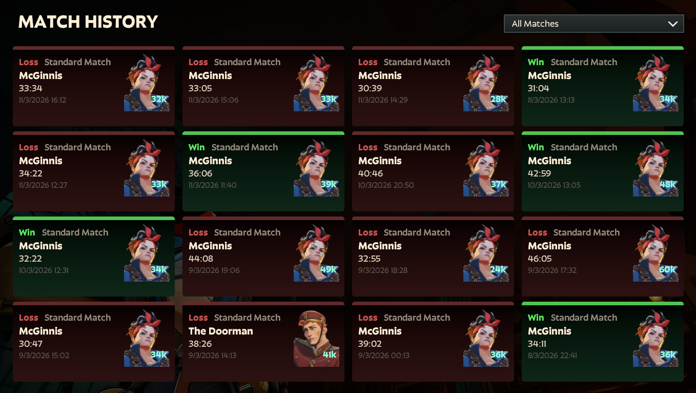Open the win match lasting 32:22
This screenshot has width=696, height=393.
pyautogui.click(x=94, y=257)
